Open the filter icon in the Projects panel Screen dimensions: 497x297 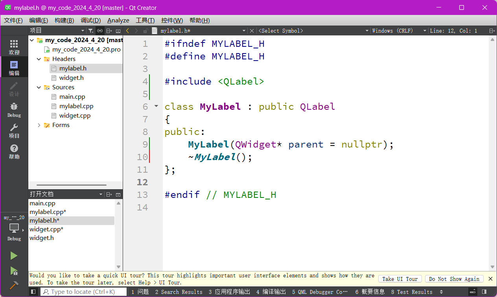[x=91, y=30]
